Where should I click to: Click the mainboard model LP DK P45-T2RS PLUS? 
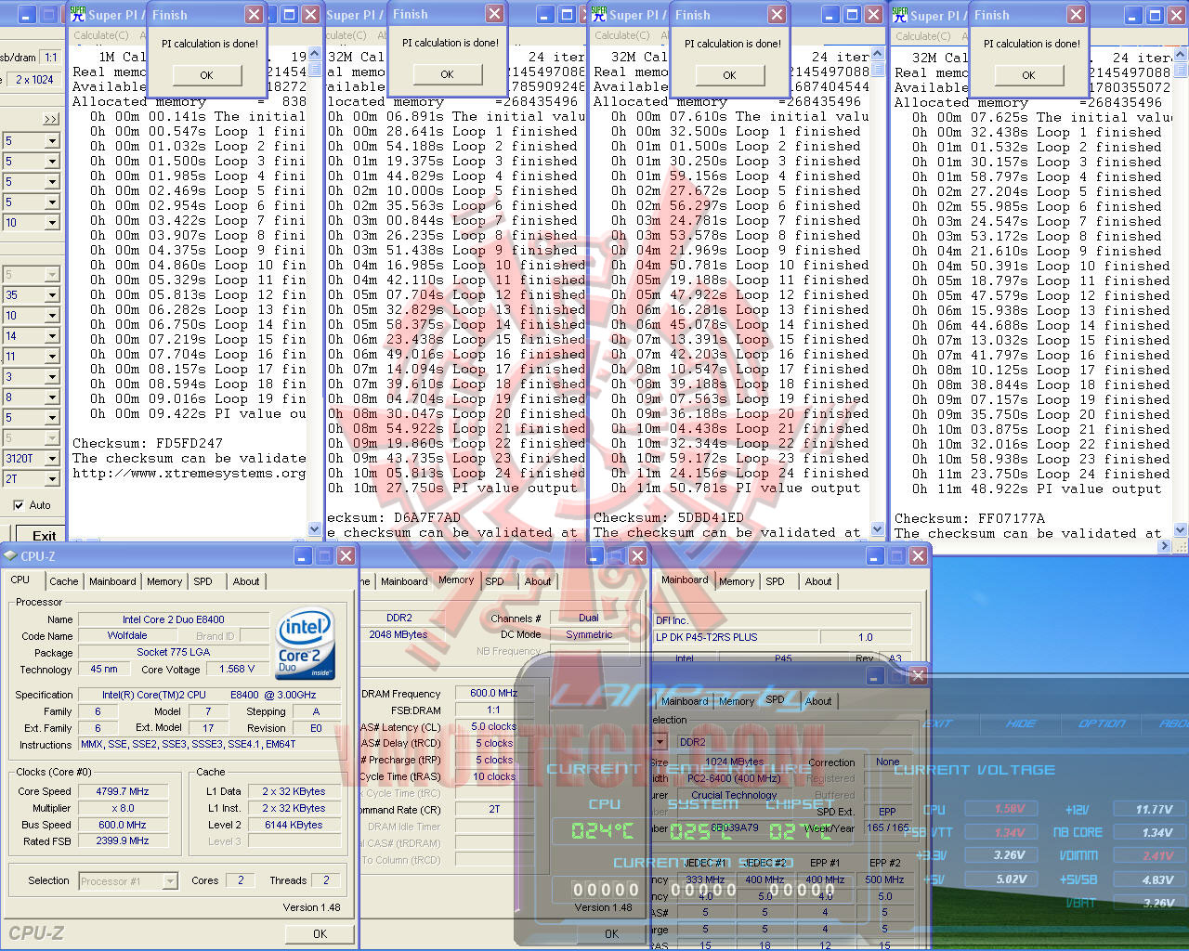pos(737,637)
